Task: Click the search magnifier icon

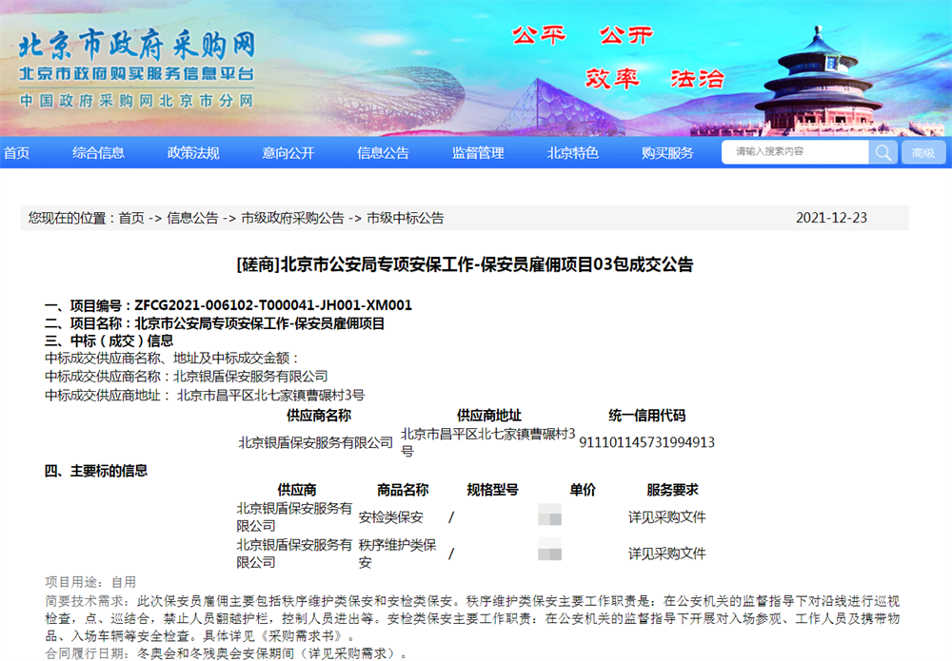Action: (883, 152)
